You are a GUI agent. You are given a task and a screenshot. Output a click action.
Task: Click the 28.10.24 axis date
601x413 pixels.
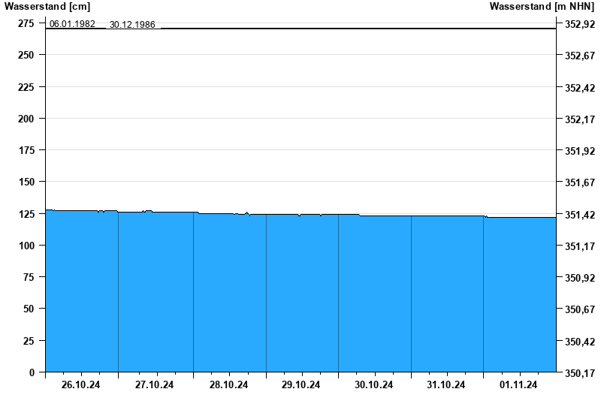pyautogui.click(x=229, y=385)
